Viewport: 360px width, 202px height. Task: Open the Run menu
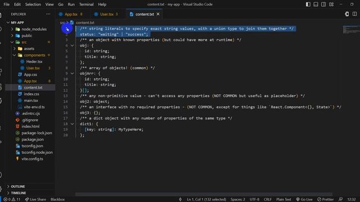[x=71, y=4]
